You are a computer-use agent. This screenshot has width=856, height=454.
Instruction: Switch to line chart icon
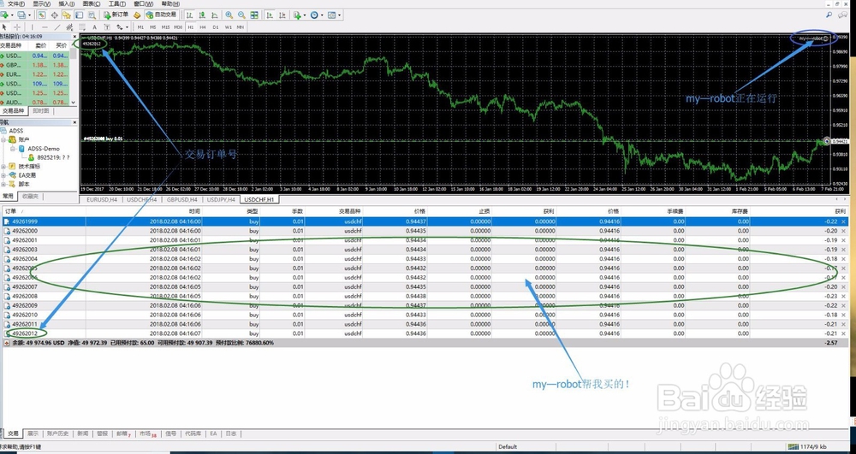(215, 15)
